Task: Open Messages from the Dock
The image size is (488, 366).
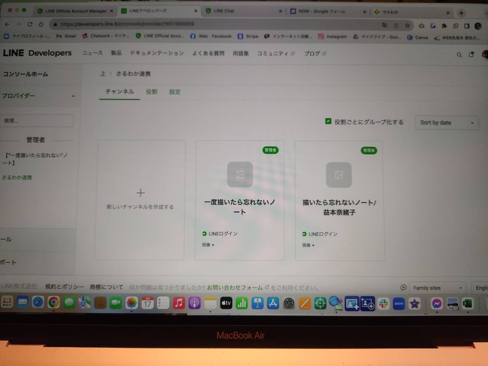Action: pos(69,302)
